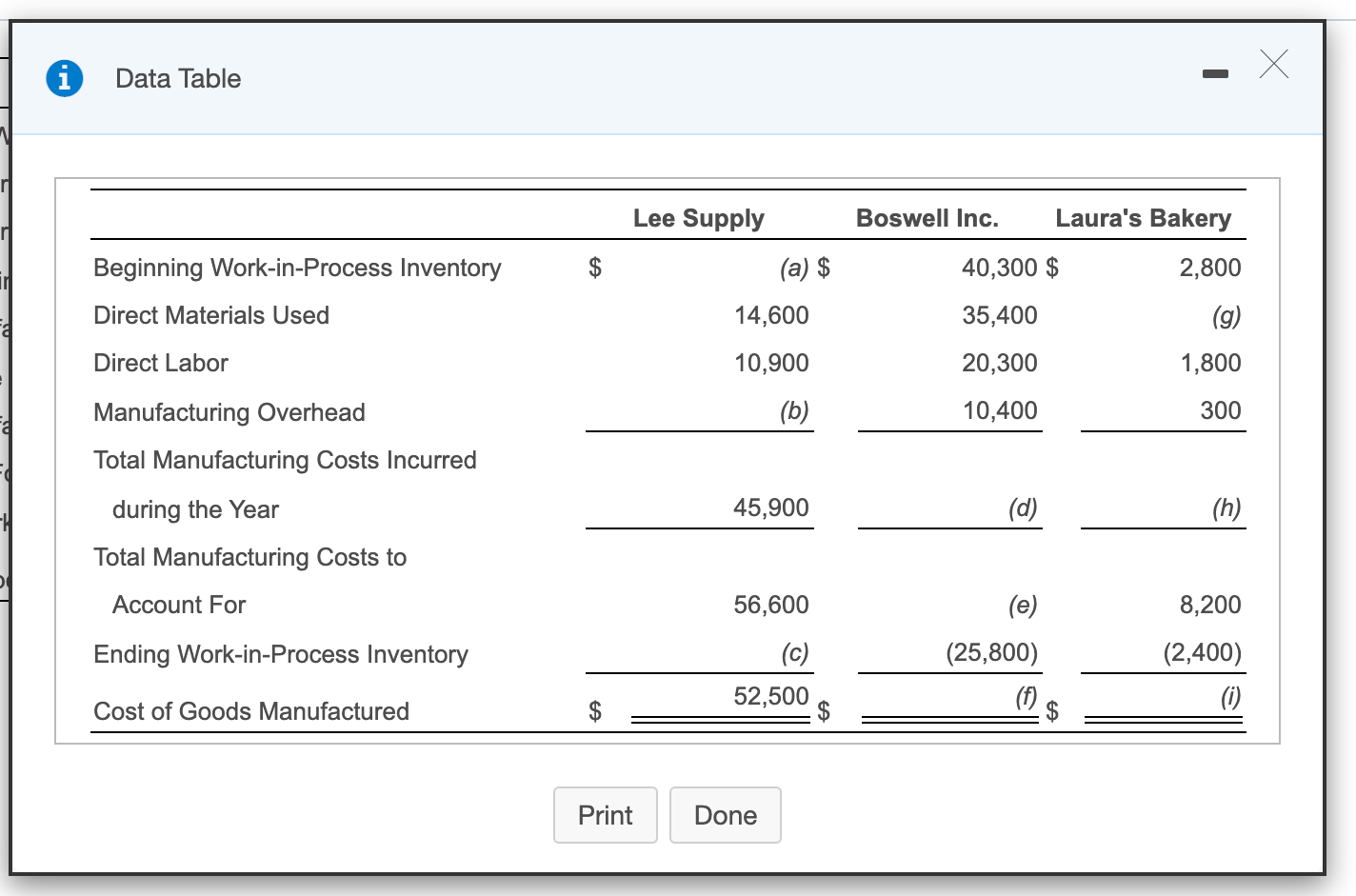Screen dimensions: 1356x896
Task: Click the Done button
Action: [726, 815]
